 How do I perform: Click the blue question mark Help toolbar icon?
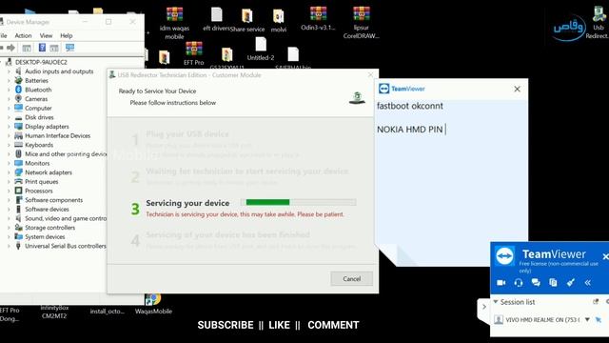coord(42,48)
